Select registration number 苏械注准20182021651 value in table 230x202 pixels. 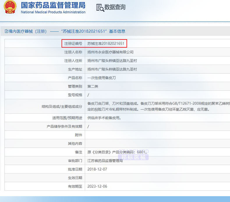coord(106,44)
